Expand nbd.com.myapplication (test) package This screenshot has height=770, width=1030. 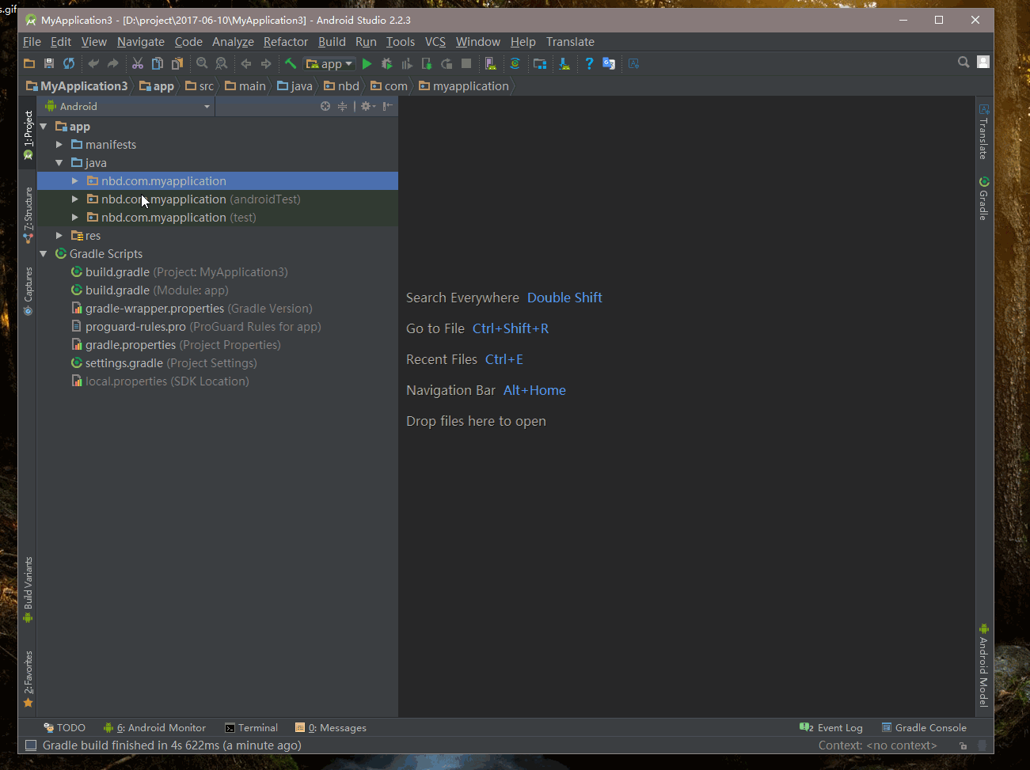tap(75, 218)
